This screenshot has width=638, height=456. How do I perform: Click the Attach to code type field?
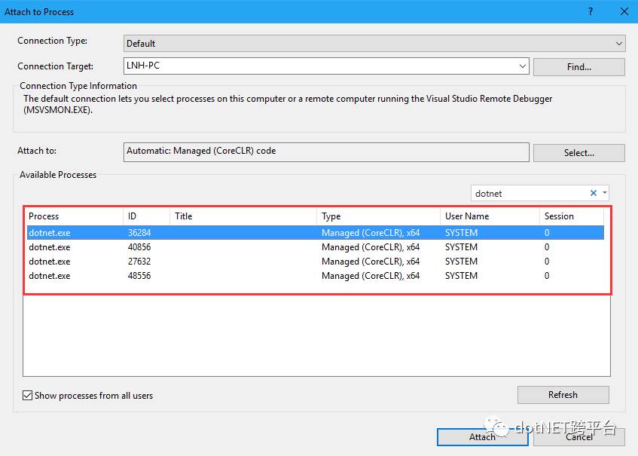point(326,151)
